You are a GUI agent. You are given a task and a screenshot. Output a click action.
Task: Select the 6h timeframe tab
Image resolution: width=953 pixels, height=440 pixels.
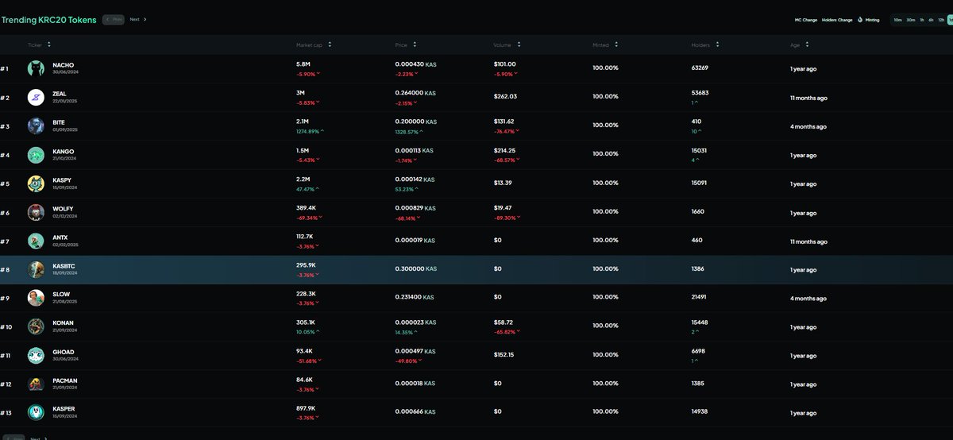[x=931, y=19]
